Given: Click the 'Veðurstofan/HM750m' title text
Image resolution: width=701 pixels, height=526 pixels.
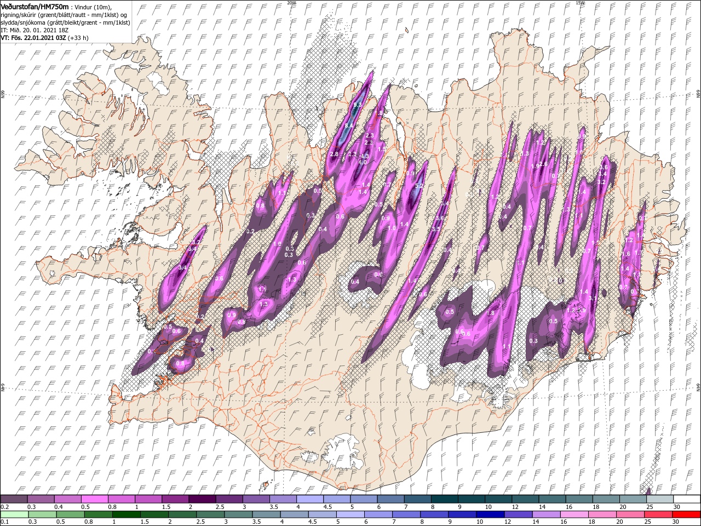Looking at the screenshot, I should point(35,6).
